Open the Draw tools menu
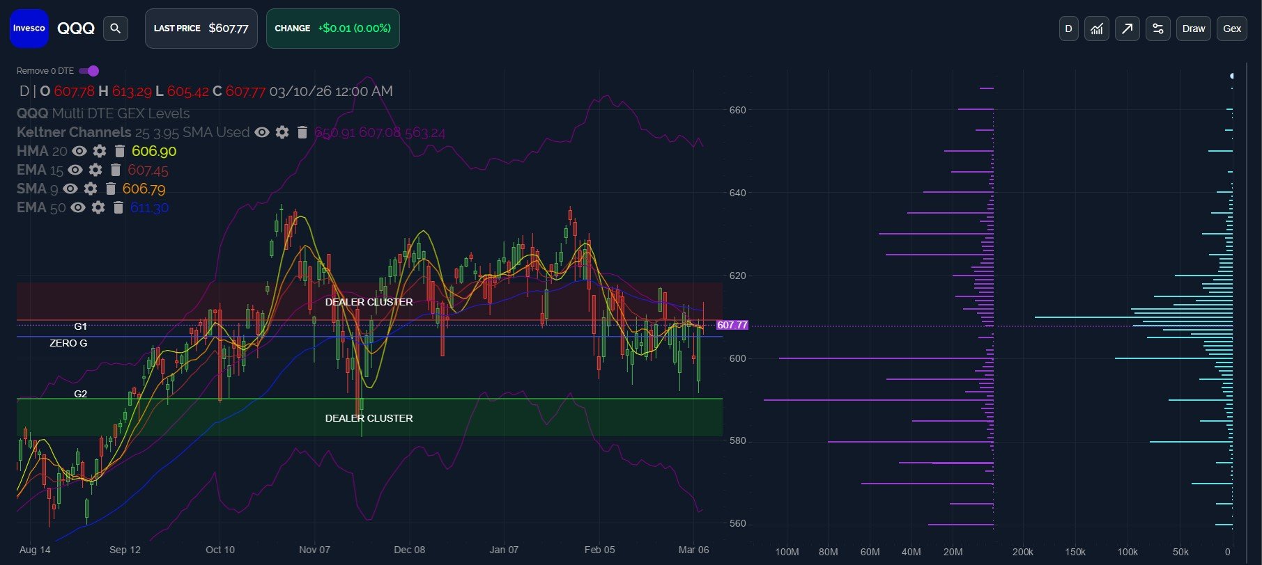 (1194, 29)
